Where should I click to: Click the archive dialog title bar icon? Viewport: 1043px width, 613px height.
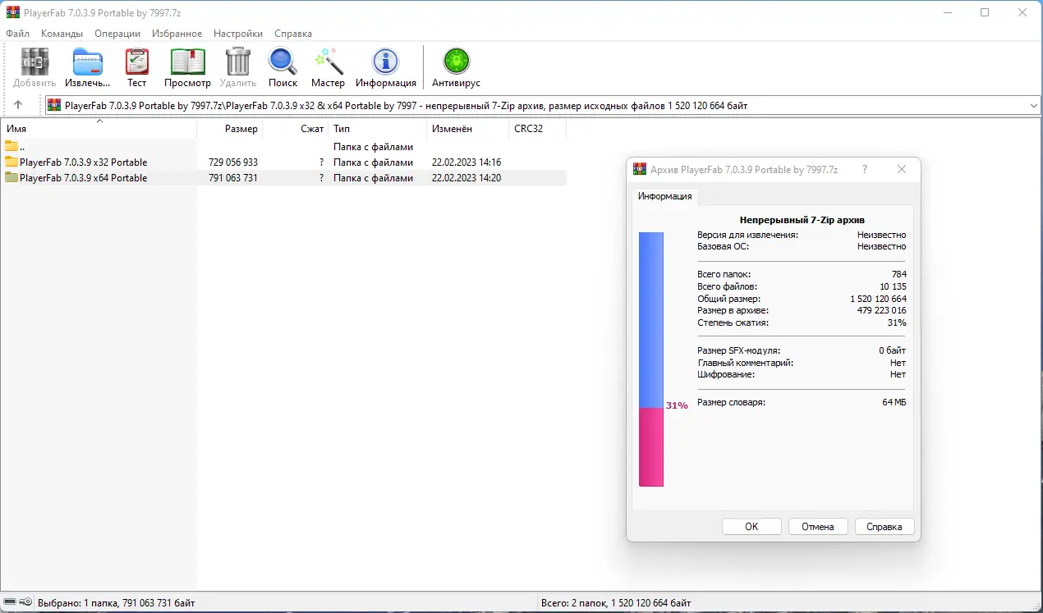[x=641, y=169]
